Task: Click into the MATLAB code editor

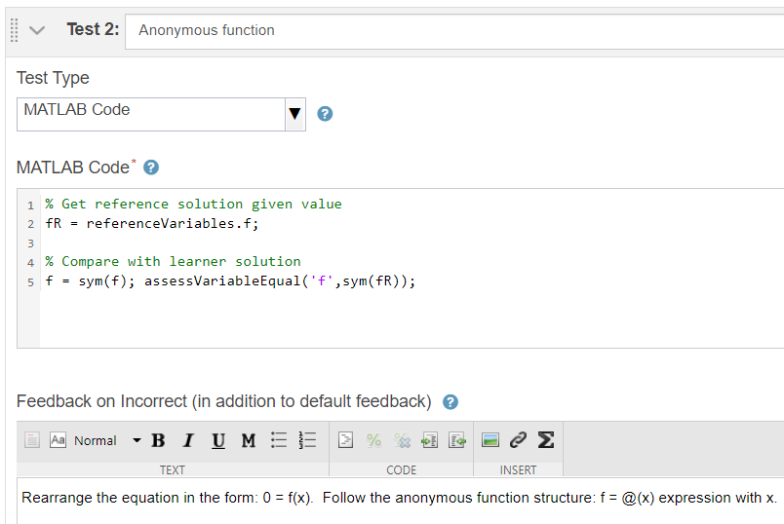Action: pyautogui.click(x=410, y=312)
